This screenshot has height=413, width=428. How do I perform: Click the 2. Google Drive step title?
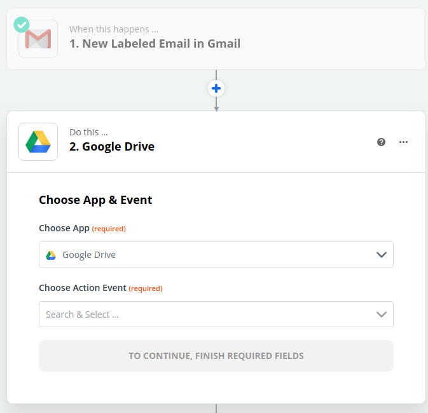112,147
